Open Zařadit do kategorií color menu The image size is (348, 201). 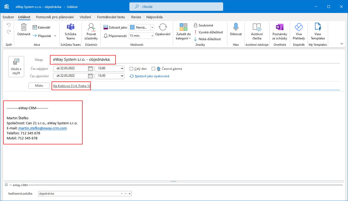(183, 32)
